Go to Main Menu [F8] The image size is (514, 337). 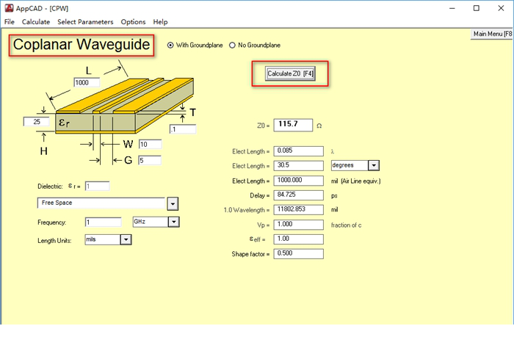[492, 34]
